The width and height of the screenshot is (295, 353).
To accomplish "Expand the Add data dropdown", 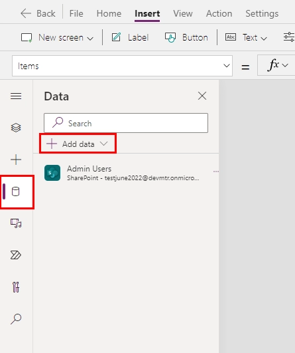I will 78,144.
